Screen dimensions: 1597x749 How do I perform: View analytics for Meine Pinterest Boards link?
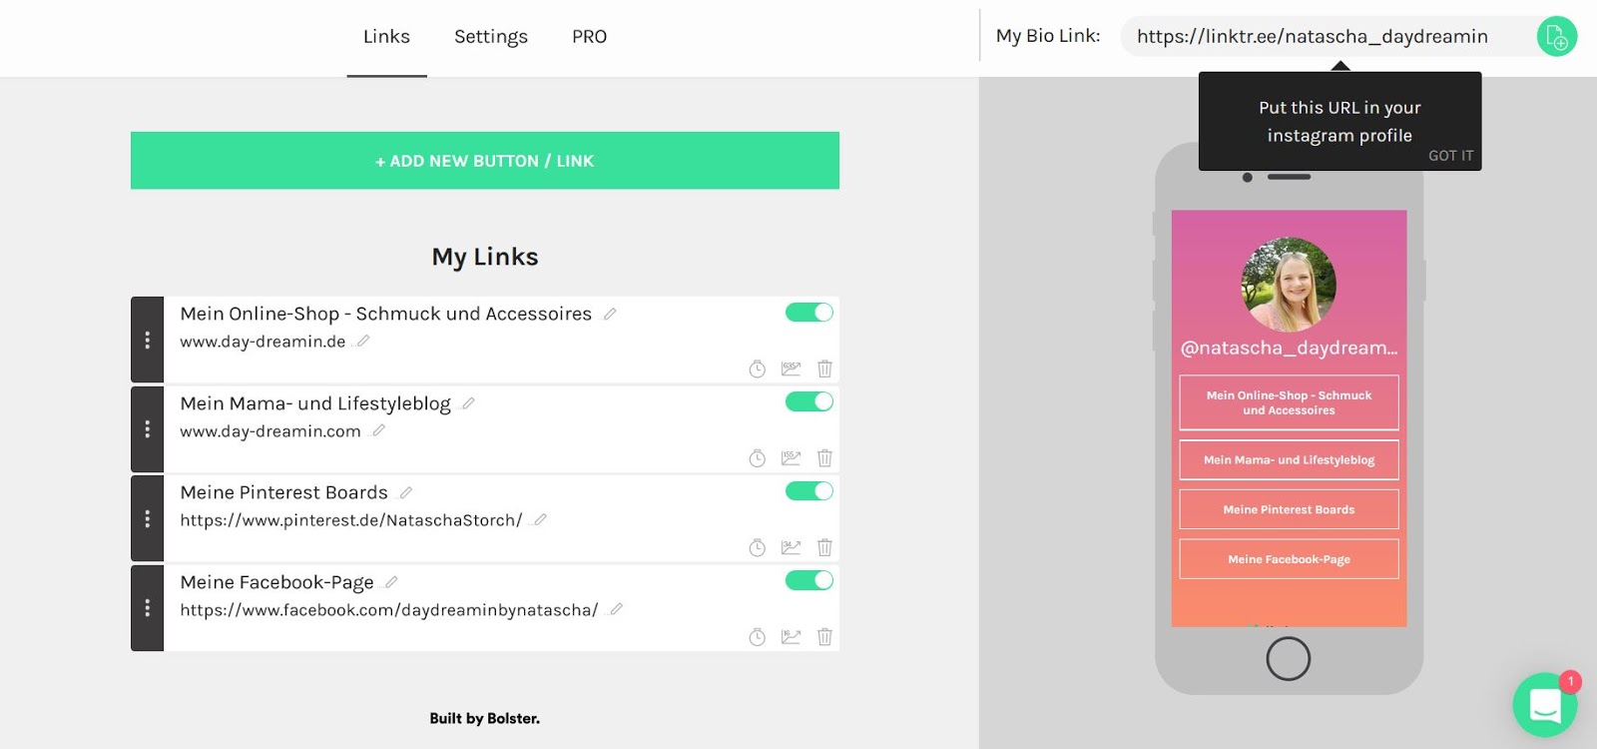(x=791, y=547)
